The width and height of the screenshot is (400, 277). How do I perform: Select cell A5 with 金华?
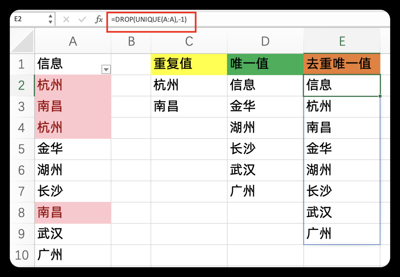point(73,149)
